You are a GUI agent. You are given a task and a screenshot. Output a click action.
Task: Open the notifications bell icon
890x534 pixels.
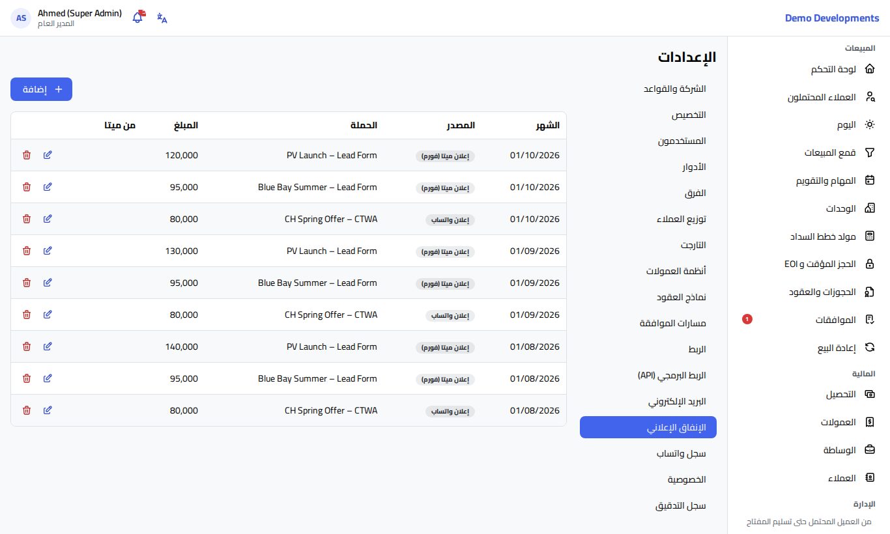coord(137,18)
